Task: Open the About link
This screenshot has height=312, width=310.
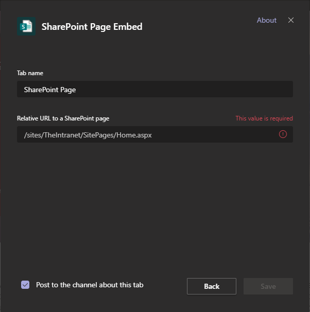Action: (x=266, y=20)
